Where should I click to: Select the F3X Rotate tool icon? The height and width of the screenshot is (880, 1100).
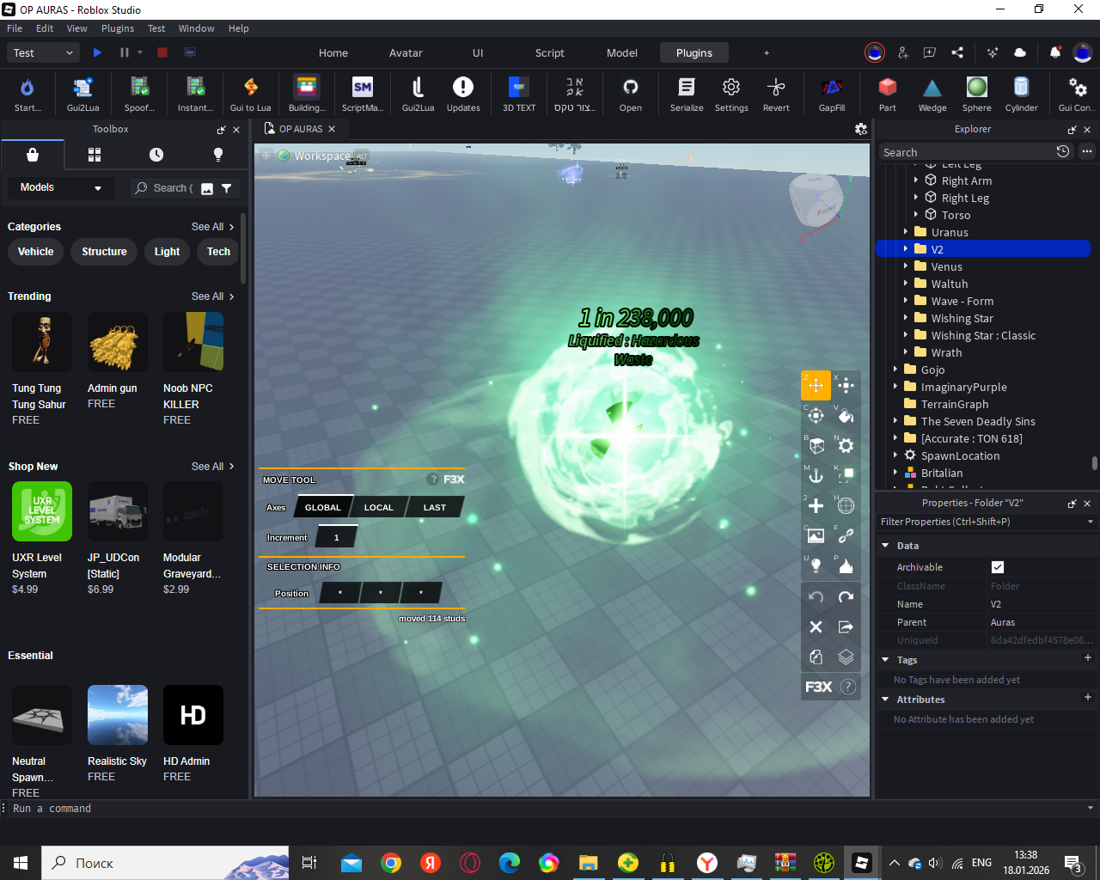[816, 415]
